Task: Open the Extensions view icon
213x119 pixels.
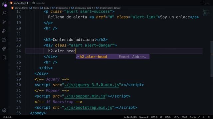Action: tap(4, 40)
